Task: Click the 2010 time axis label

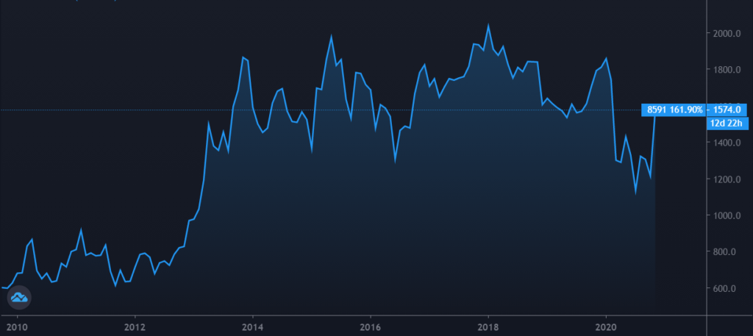Action: tap(18, 326)
